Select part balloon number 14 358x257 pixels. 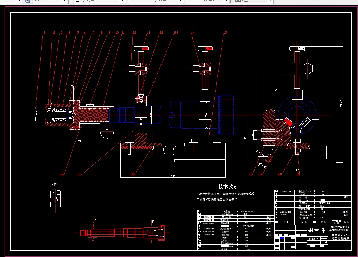(193, 33)
